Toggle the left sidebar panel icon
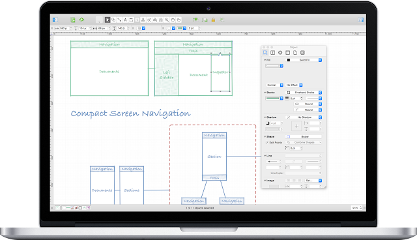The image size is (417, 240). pos(55,20)
